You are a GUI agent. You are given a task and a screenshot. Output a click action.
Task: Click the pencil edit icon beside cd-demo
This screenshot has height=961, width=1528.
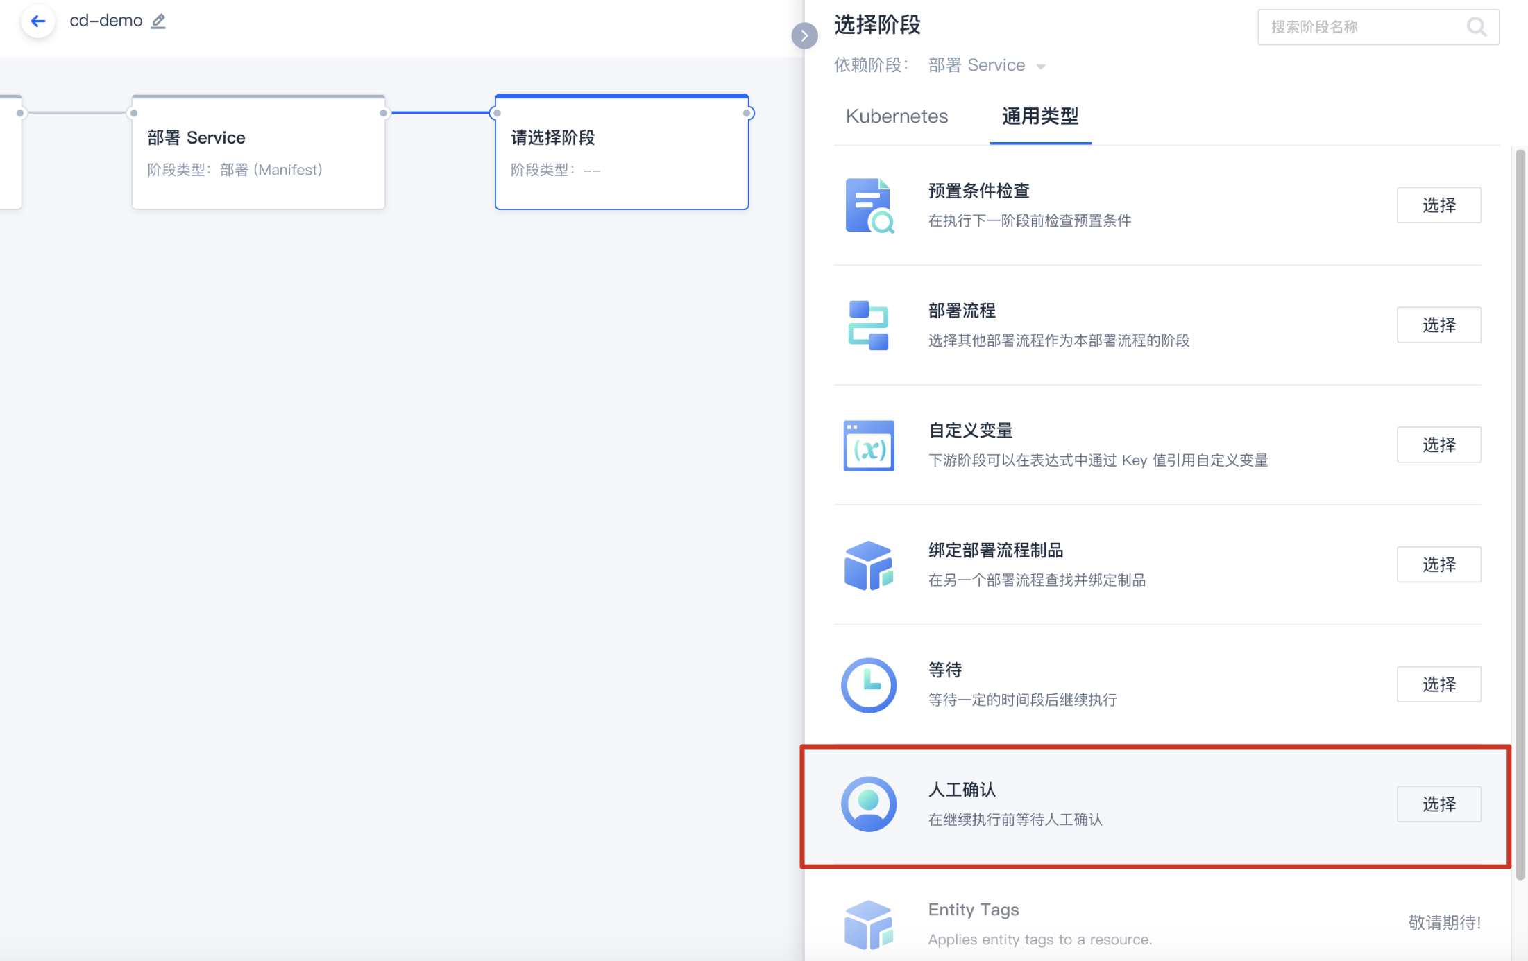tap(159, 21)
